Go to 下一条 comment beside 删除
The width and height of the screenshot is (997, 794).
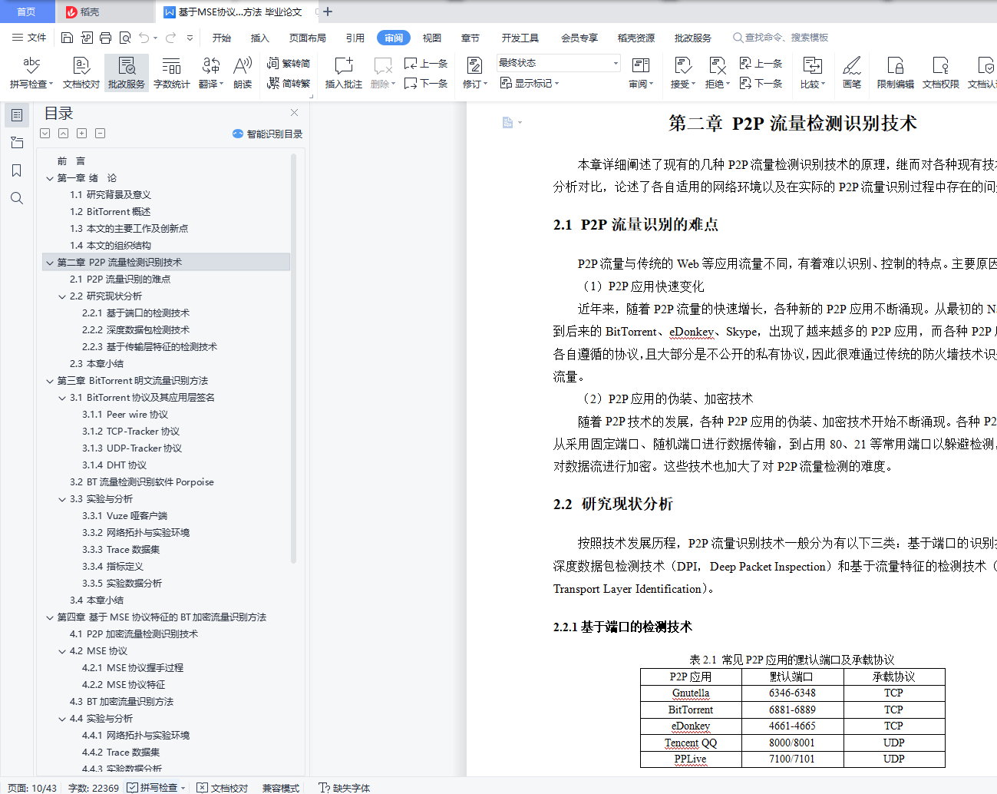(426, 83)
